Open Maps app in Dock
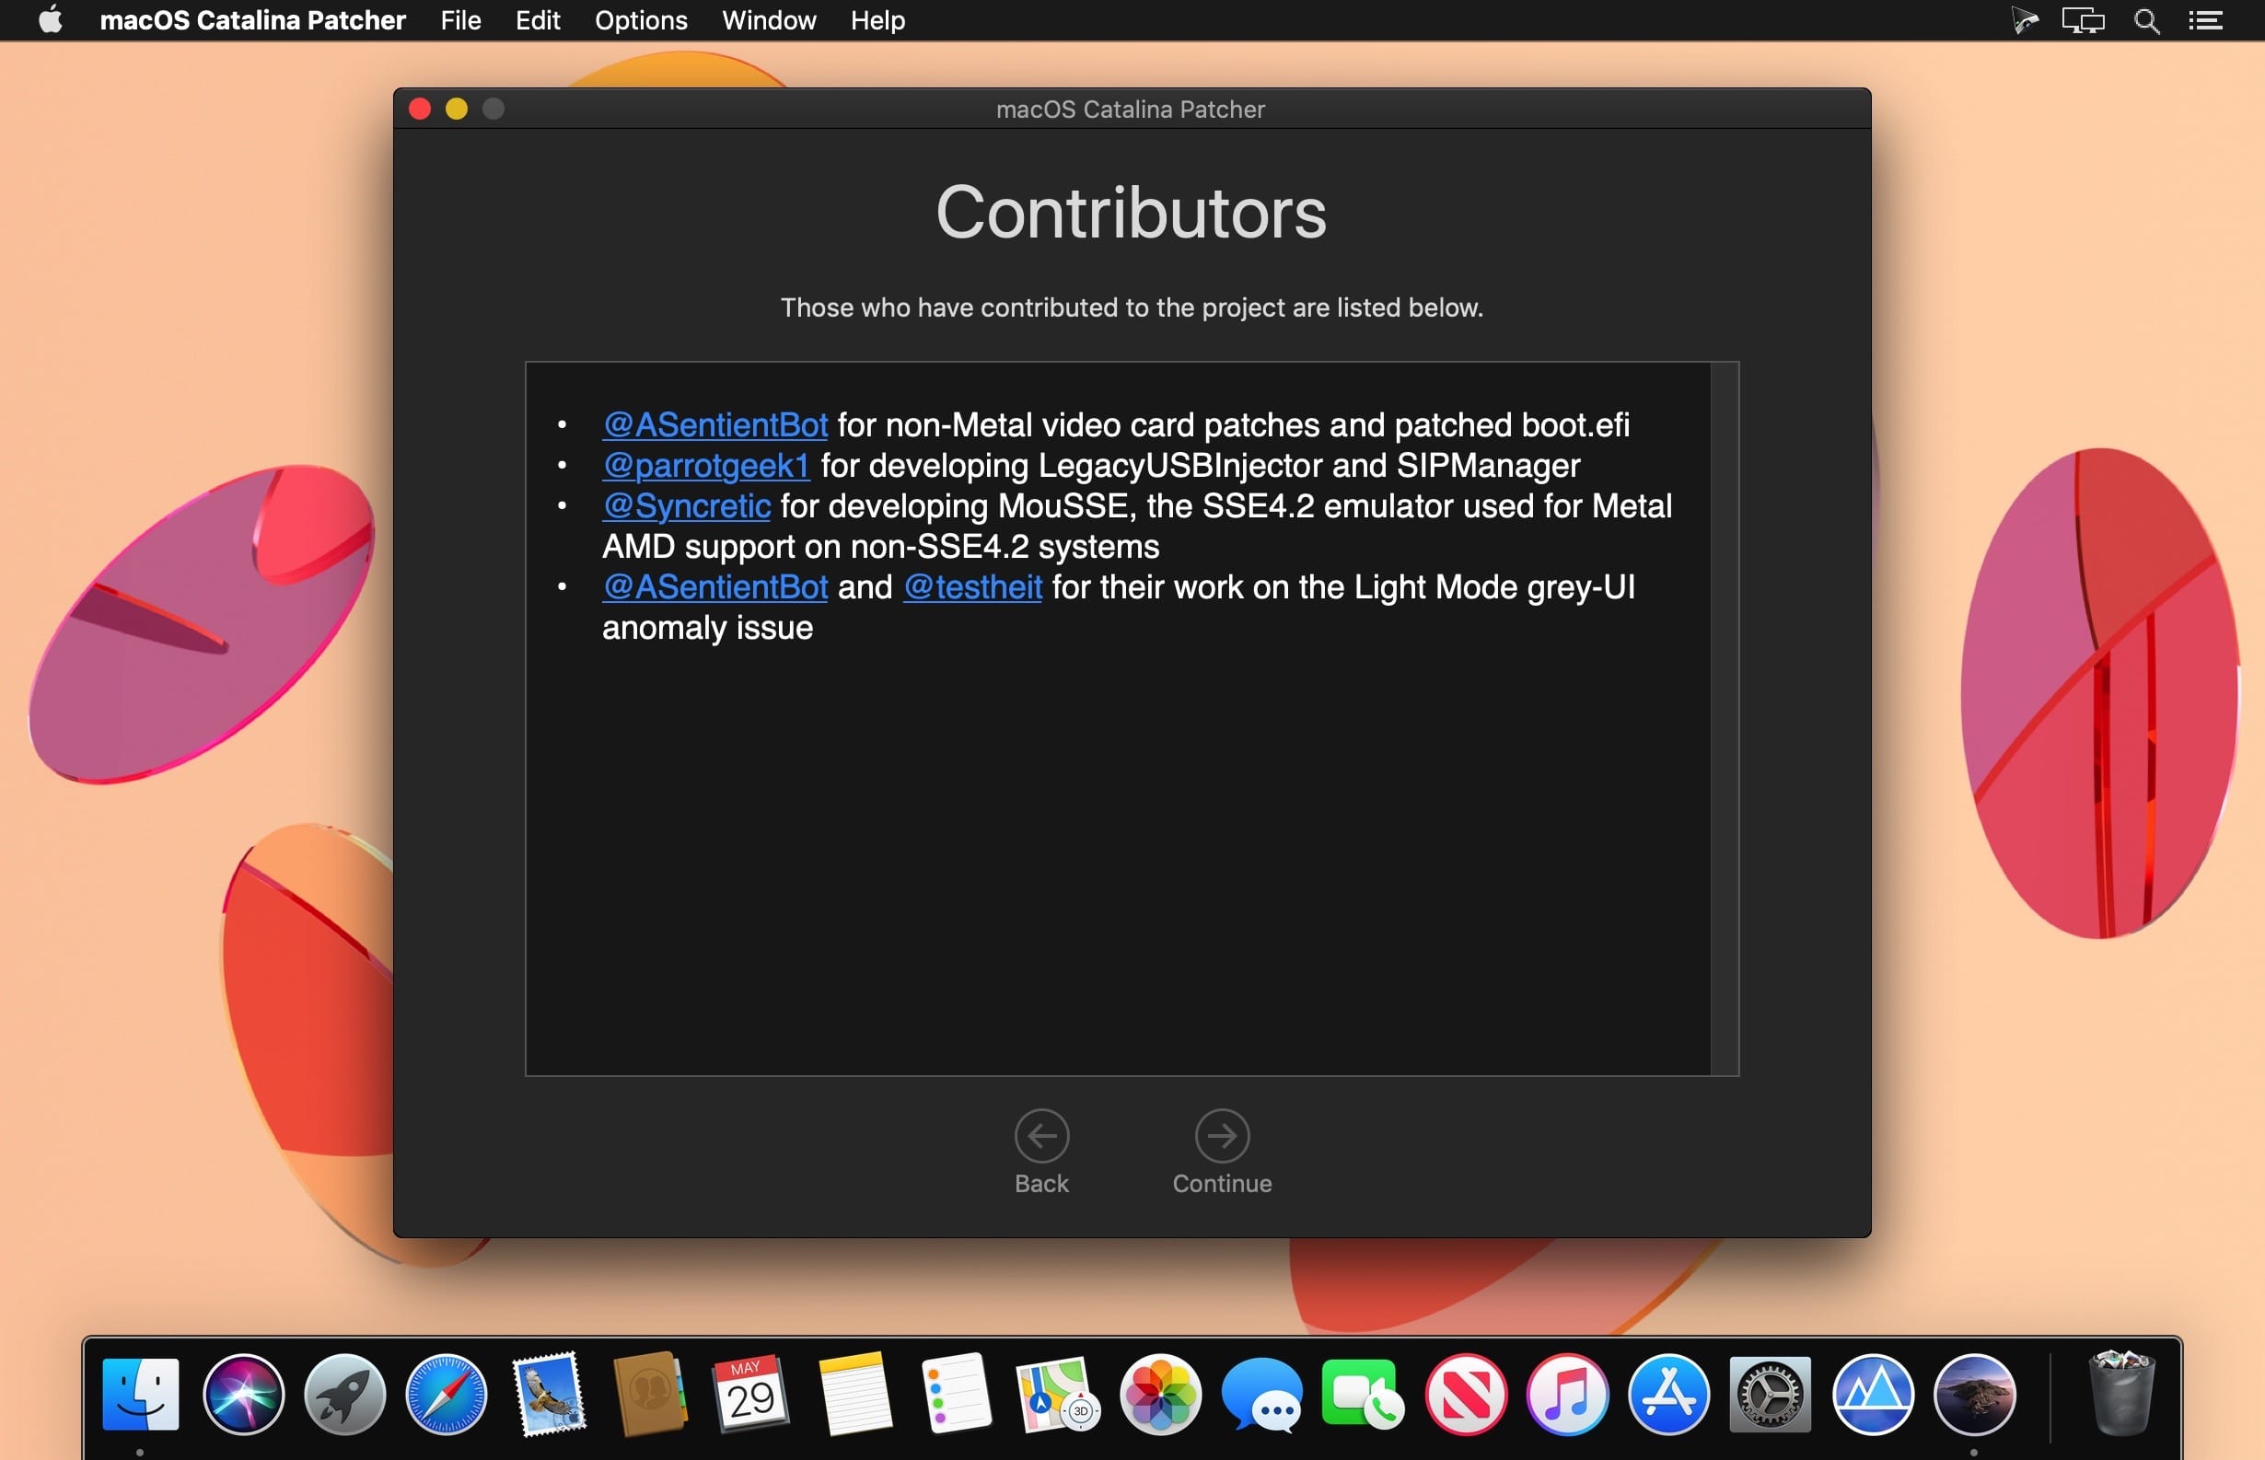Viewport: 2265px width, 1460px height. tap(1057, 1394)
